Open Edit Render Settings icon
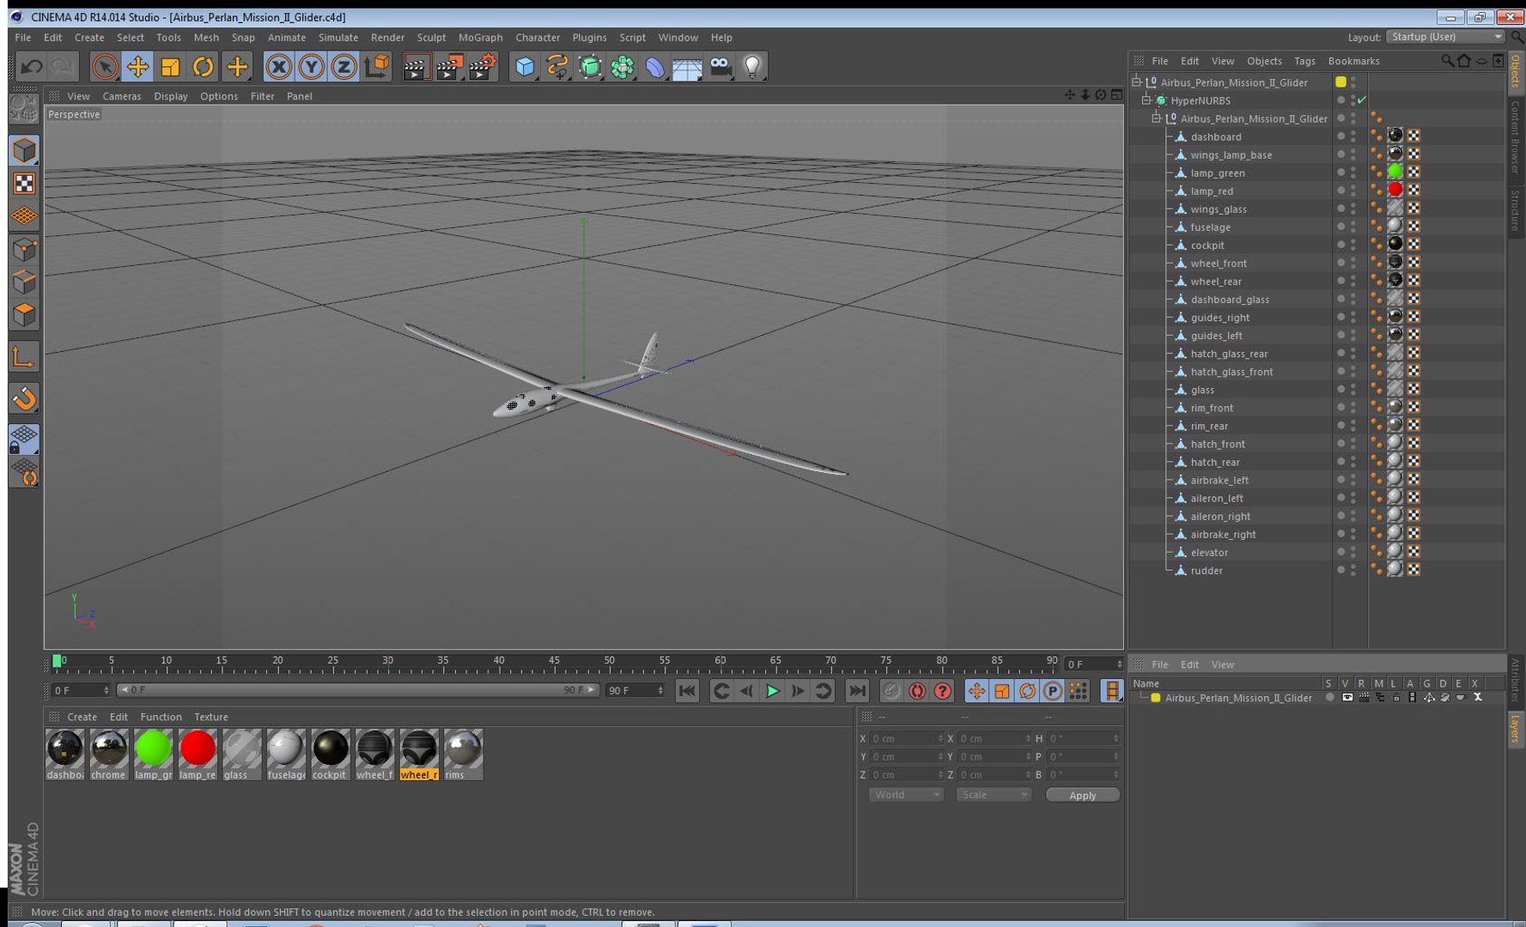The width and height of the screenshot is (1526, 927). point(483,67)
